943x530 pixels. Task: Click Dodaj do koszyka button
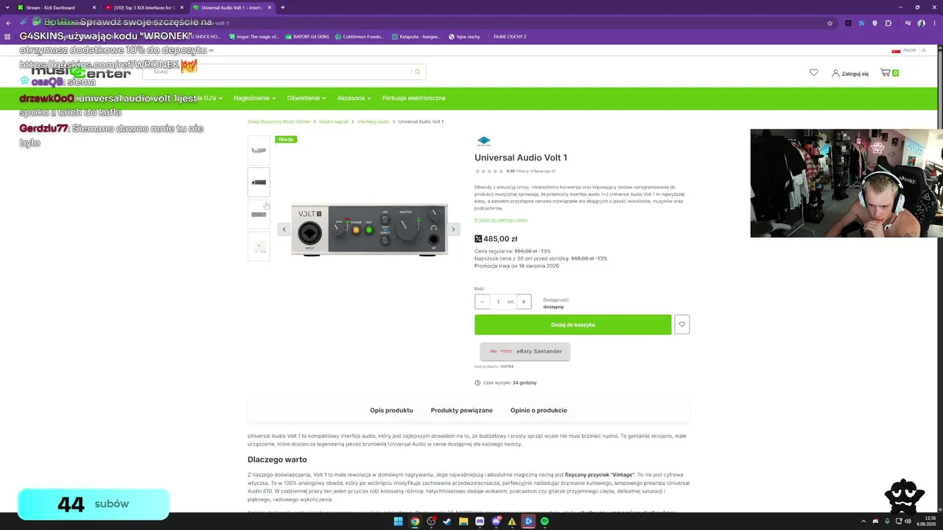click(573, 325)
